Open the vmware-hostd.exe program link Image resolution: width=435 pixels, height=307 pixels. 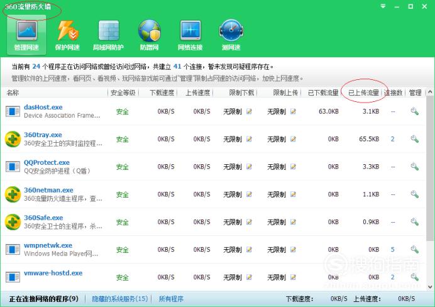[x=53, y=273]
